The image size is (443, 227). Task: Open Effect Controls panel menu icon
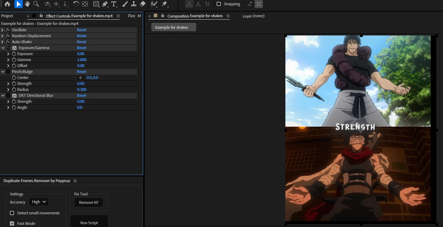[x=118, y=16]
